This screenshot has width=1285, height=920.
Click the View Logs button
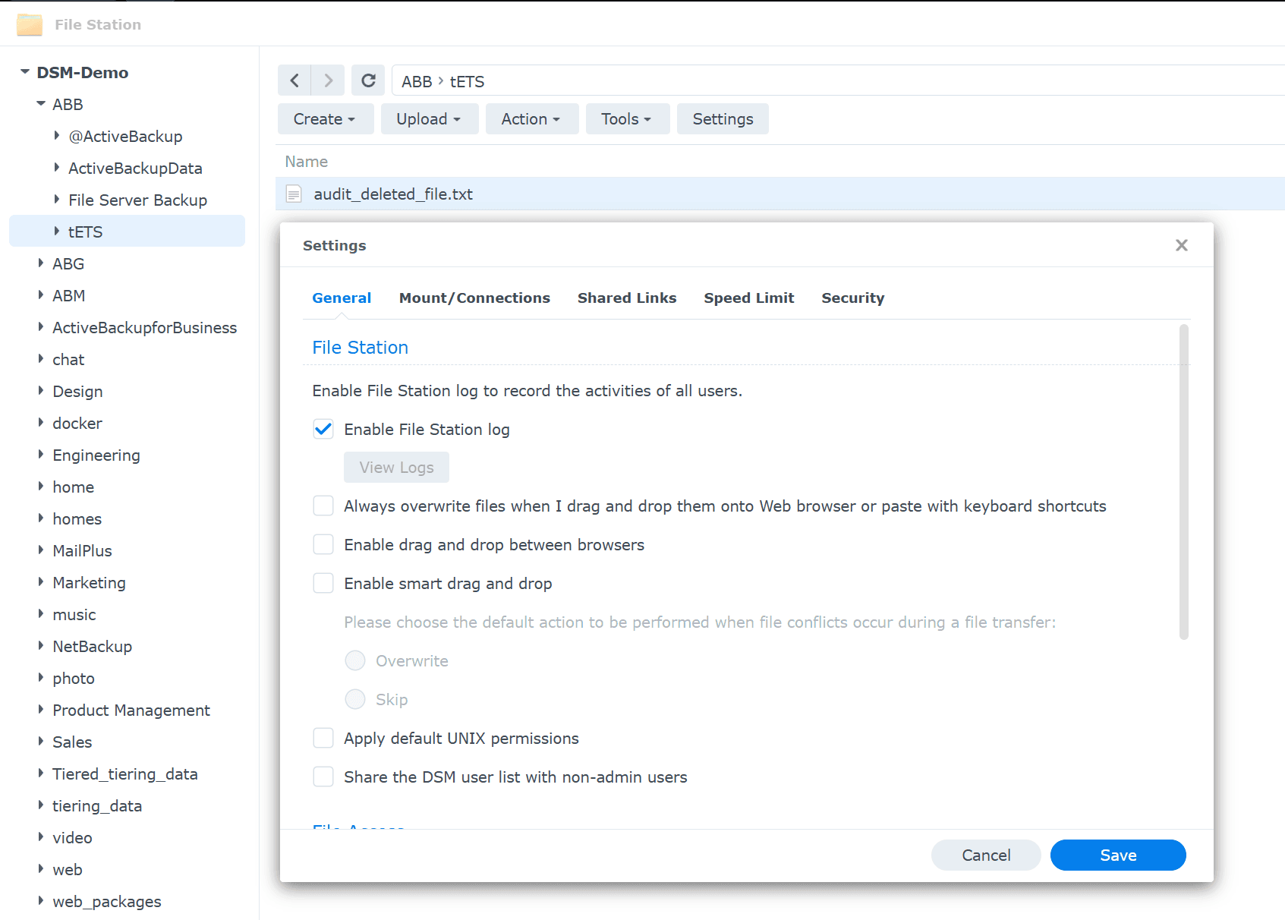(x=396, y=468)
